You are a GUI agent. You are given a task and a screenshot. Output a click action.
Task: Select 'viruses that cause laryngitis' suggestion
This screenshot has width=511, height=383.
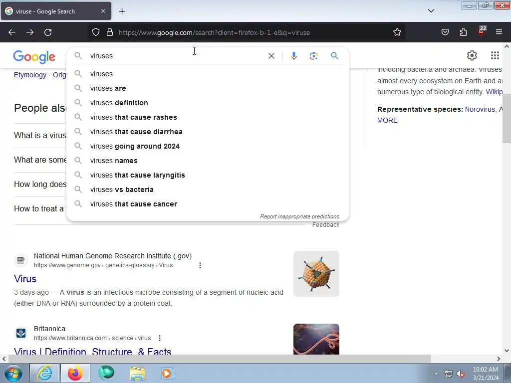(x=208, y=175)
